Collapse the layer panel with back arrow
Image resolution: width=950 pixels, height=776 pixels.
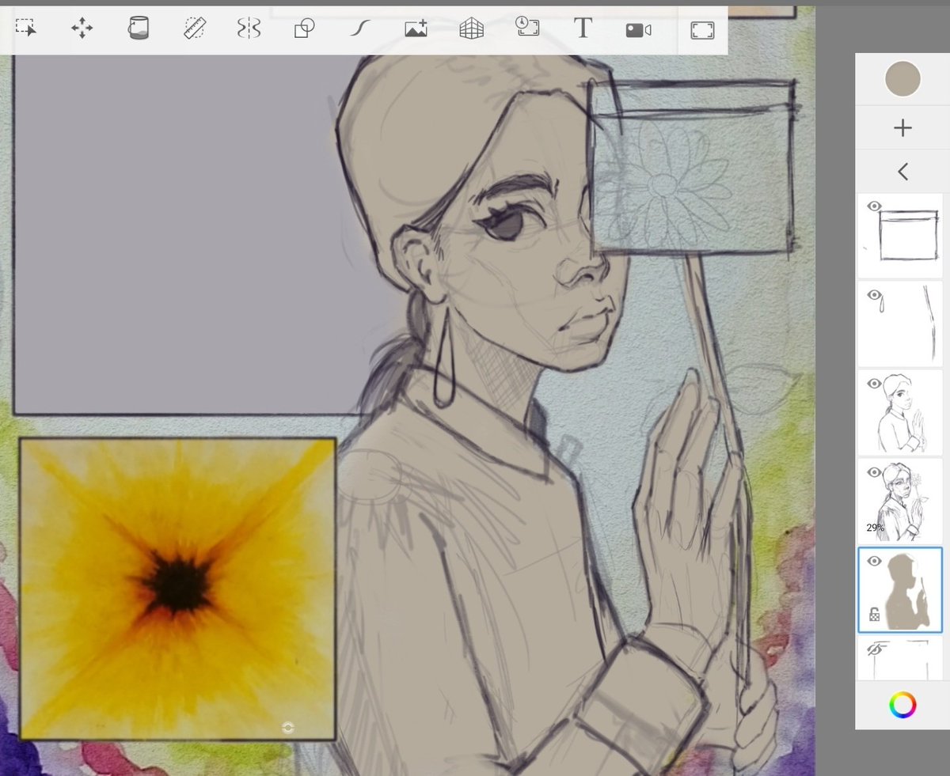[902, 171]
